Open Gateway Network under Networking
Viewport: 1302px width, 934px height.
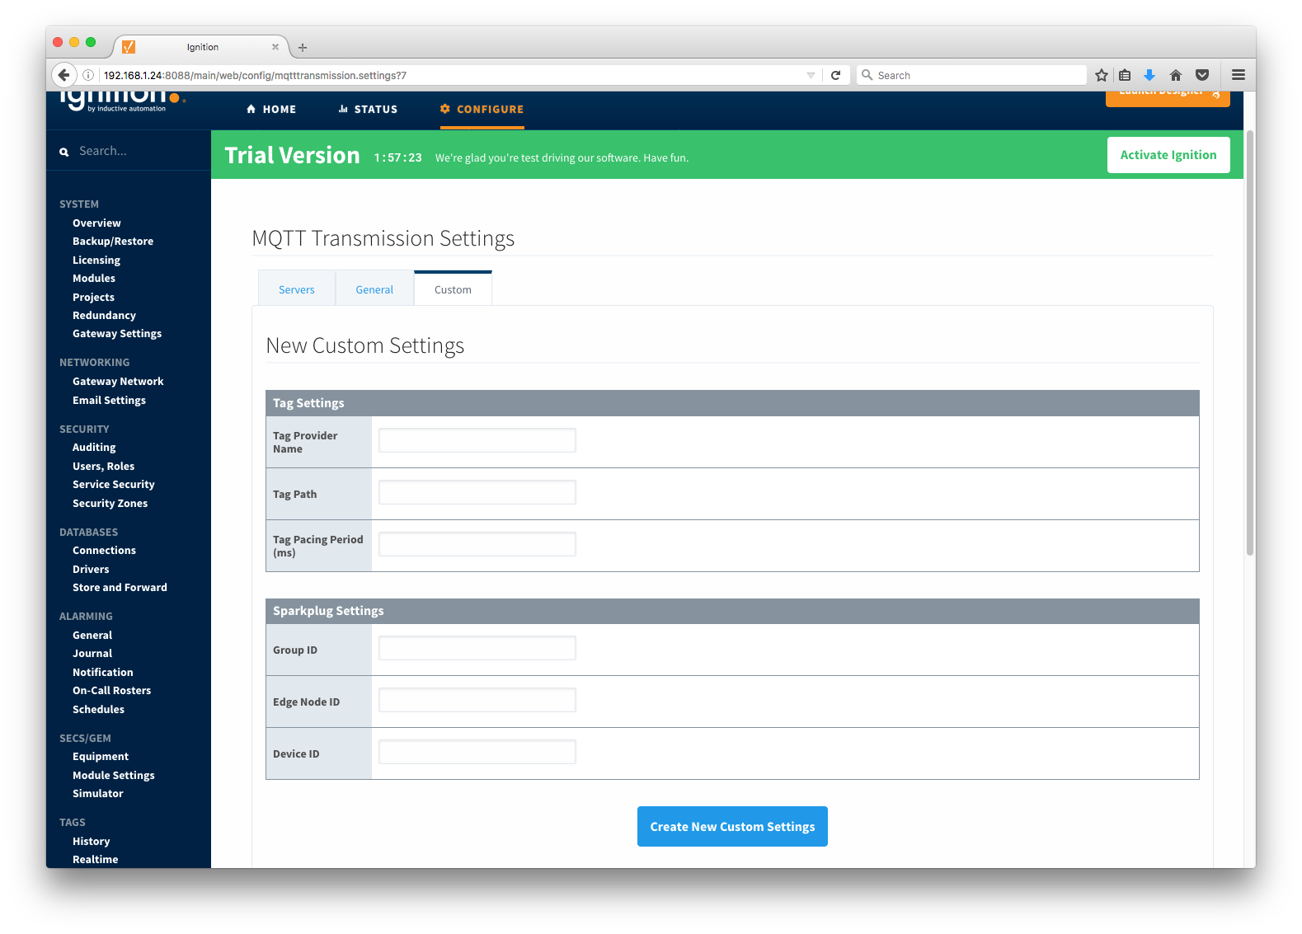(118, 381)
